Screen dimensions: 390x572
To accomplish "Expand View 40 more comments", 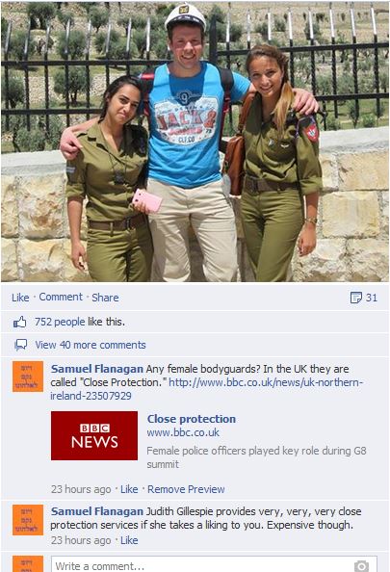I will click(x=91, y=345).
